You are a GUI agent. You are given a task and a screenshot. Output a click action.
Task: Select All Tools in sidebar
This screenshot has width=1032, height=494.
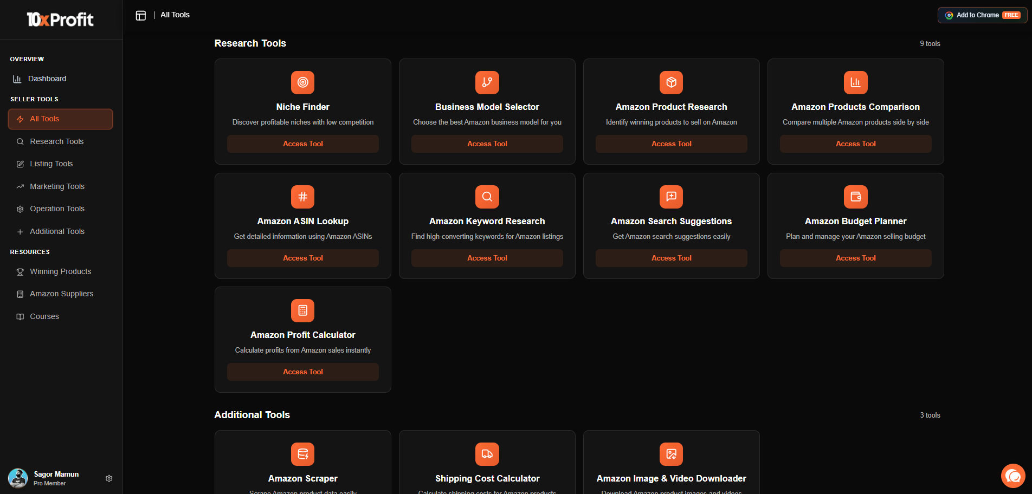pyautogui.click(x=61, y=119)
